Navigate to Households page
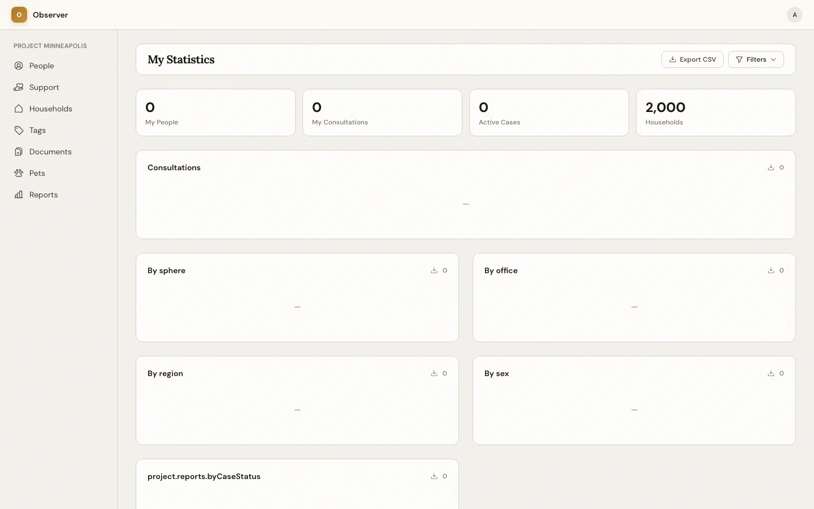The height and width of the screenshot is (509, 814). [50, 109]
